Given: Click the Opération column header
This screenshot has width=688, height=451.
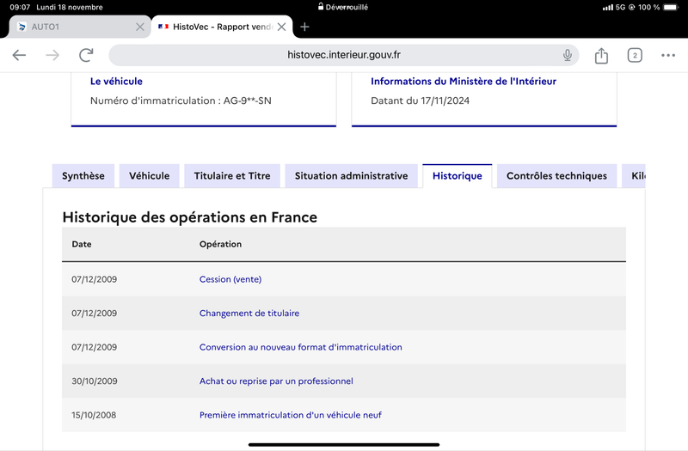Looking at the screenshot, I should 220,244.
